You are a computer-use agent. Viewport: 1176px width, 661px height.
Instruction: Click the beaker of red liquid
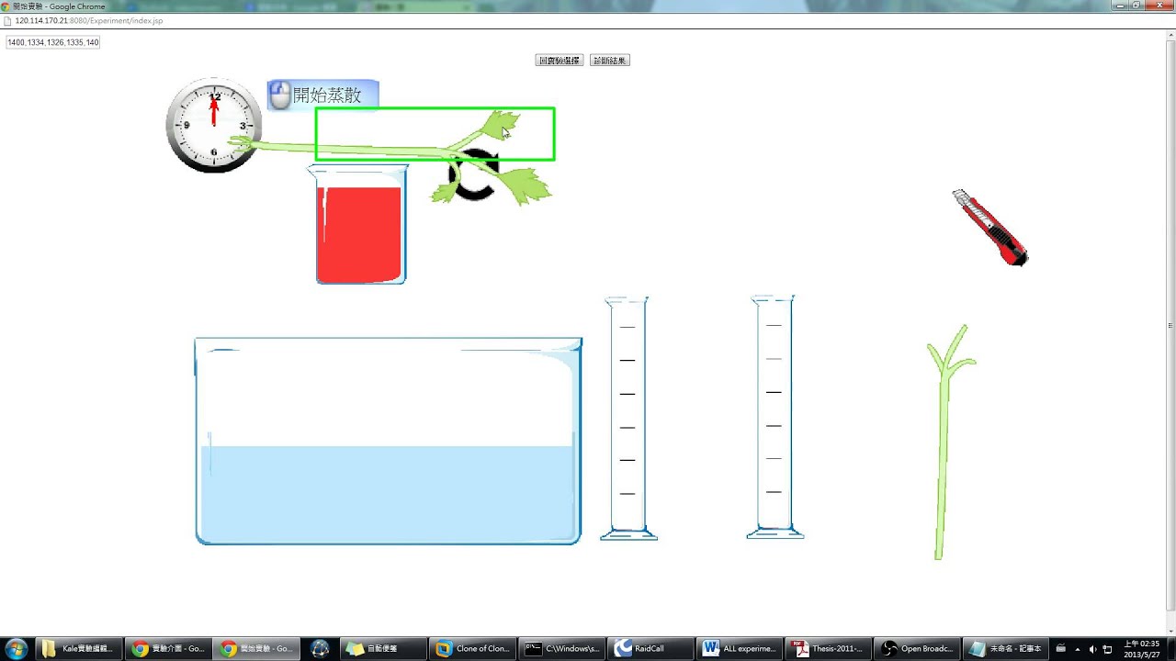(359, 225)
